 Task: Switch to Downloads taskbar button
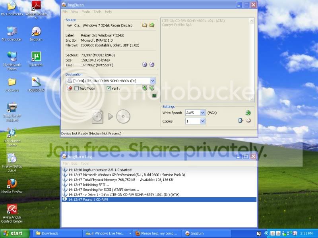click(x=58, y=233)
